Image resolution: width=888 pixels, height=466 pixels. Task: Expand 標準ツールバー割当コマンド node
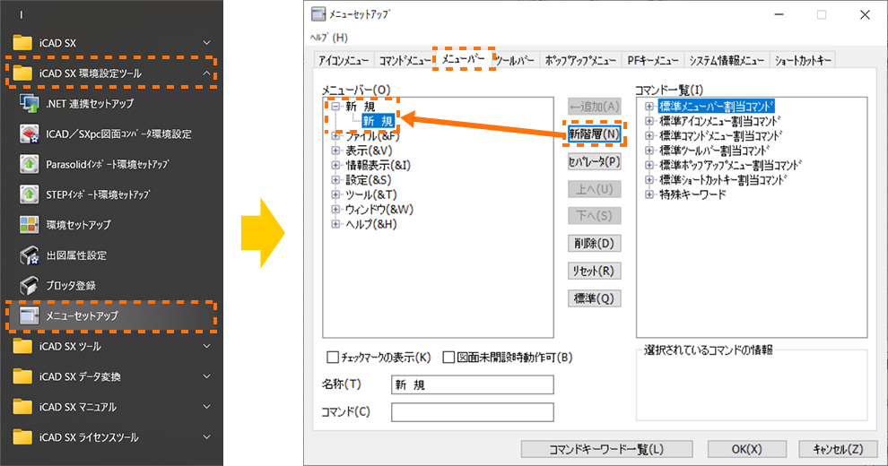[x=649, y=151]
